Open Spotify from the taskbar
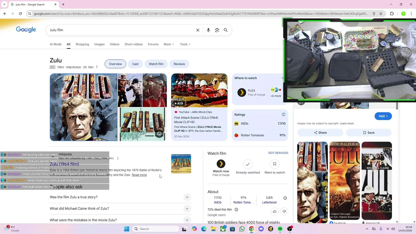 click(x=280, y=229)
